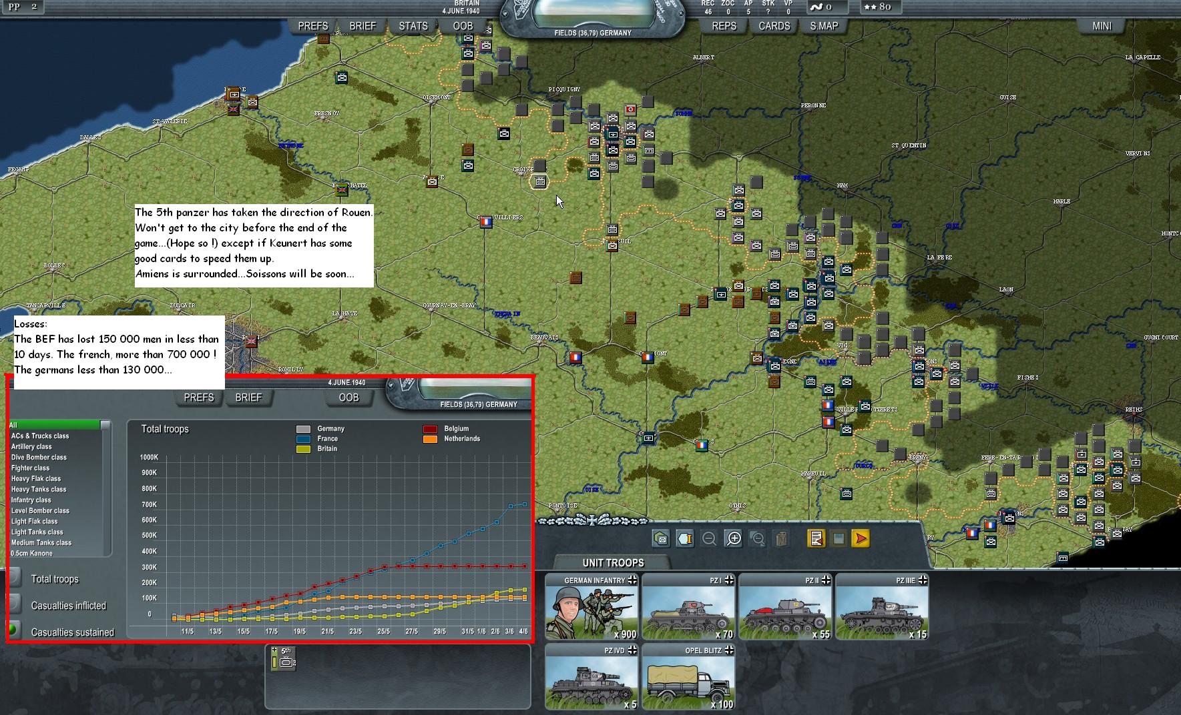Image resolution: width=1181 pixels, height=715 pixels.
Task: Click the zoom in magnifier icon
Action: 733,538
